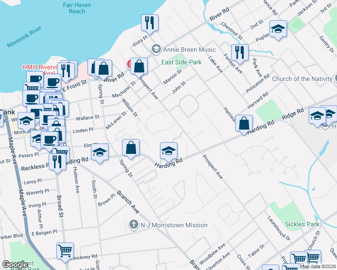Viewport: 337px width, 270px height.
Task: Click the Fair Haven Reach label
Action: tap(77, 8)
